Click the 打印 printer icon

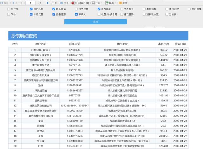[93, 3]
